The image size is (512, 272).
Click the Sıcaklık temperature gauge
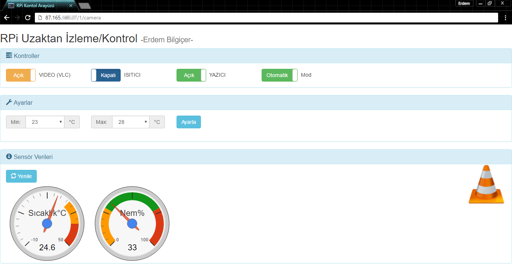(47, 224)
